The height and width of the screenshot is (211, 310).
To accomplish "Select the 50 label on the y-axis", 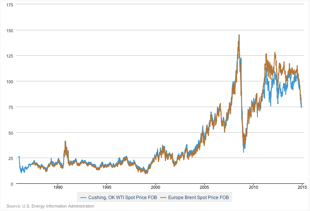I will coord(11,133).
